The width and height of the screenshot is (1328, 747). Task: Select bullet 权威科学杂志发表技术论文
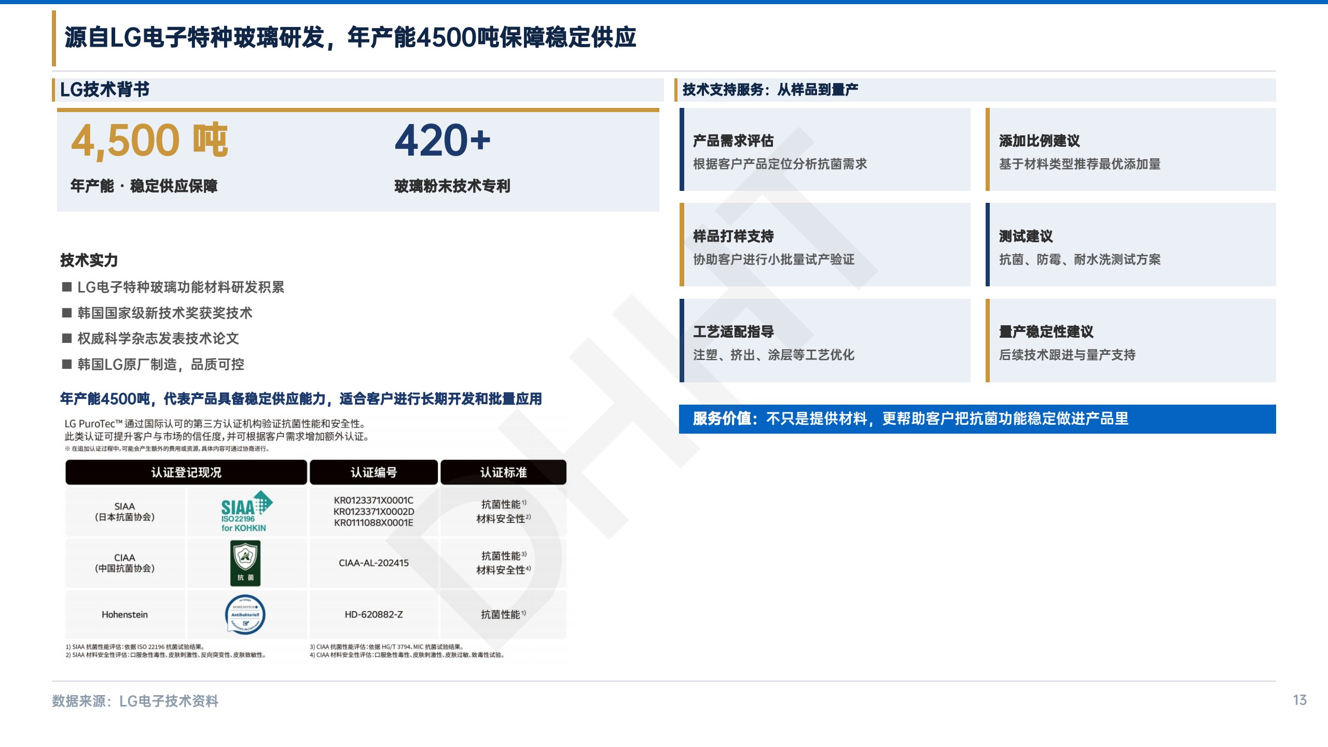click(158, 338)
